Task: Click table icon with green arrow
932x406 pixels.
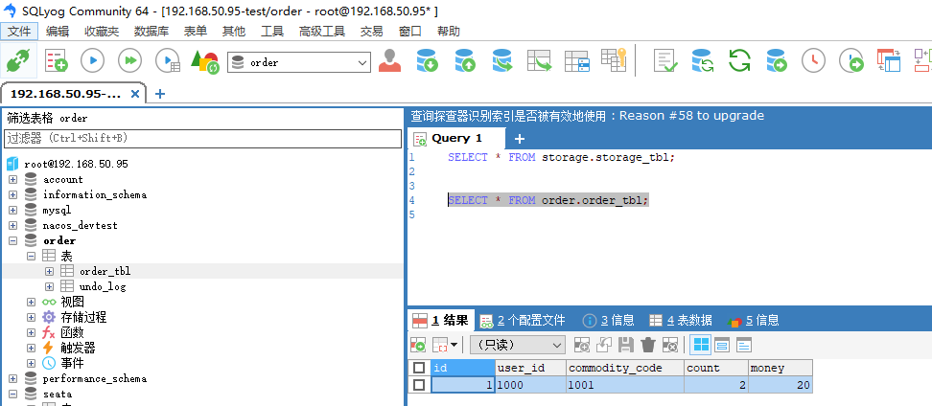Action: tap(539, 60)
